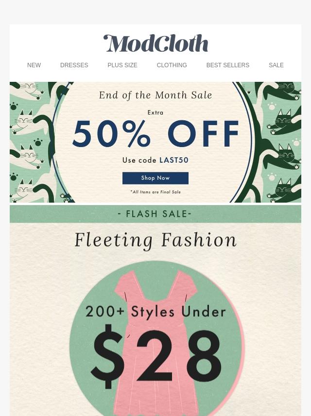
Task: Click the 50% OFF headline
Action: tap(155, 133)
